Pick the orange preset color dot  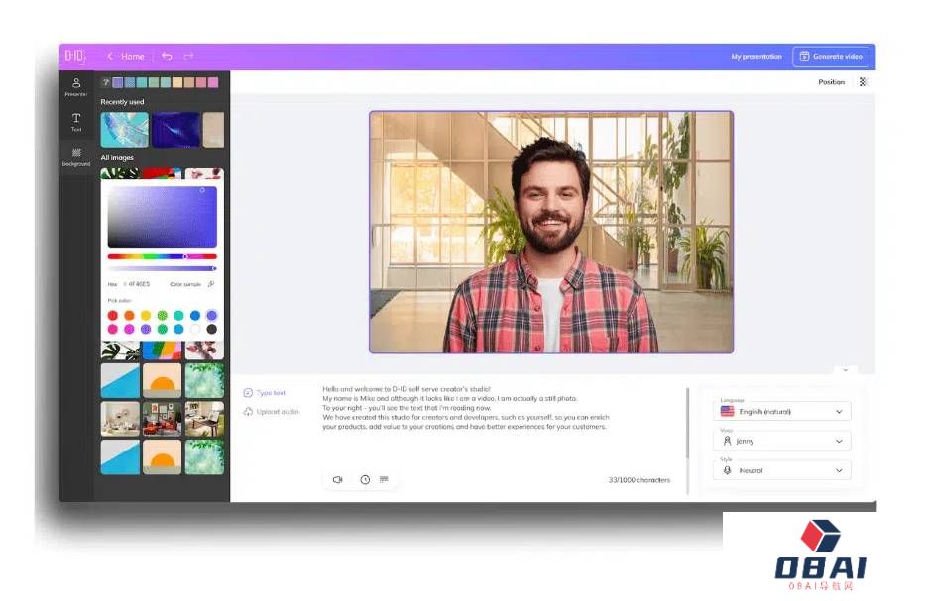pos(129,315)
